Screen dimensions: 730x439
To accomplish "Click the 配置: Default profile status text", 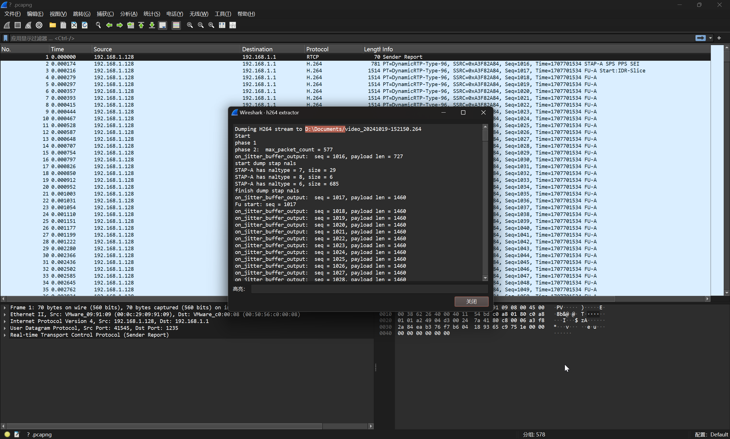I will (x=711, y=434).
